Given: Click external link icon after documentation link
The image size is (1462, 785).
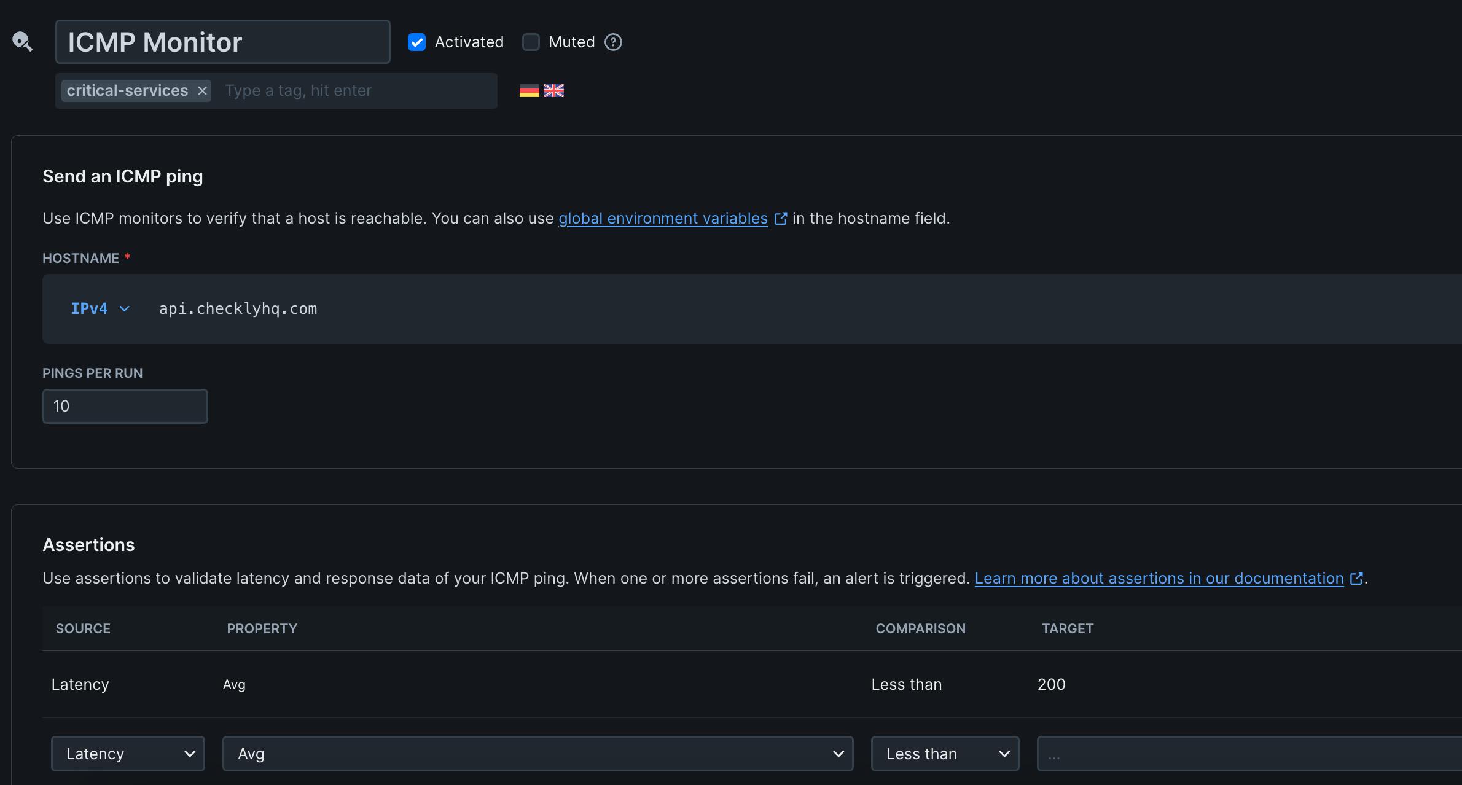Looking at the screenshot, I should (1356, 579).
